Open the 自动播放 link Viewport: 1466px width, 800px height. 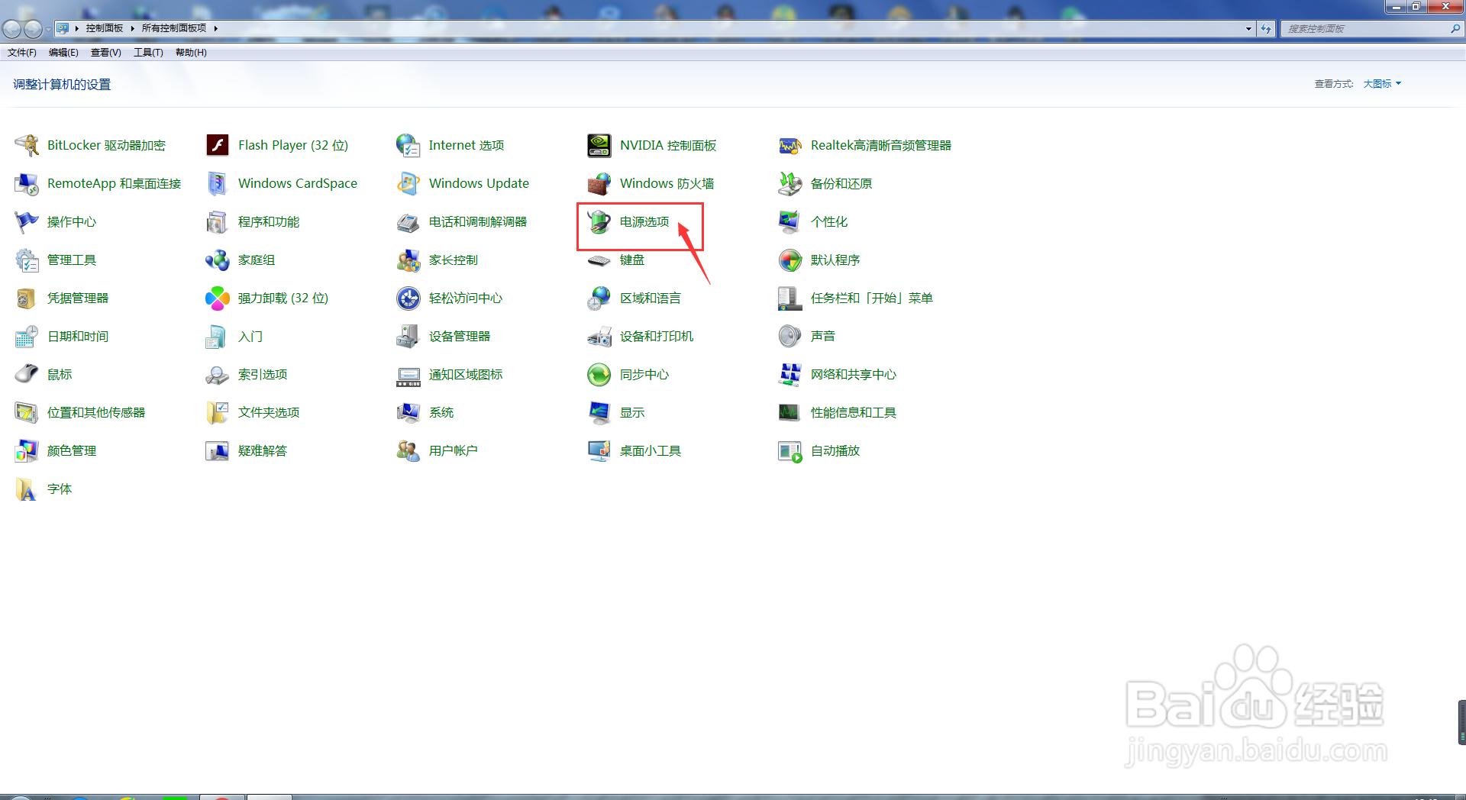click(x=835, y=450)
